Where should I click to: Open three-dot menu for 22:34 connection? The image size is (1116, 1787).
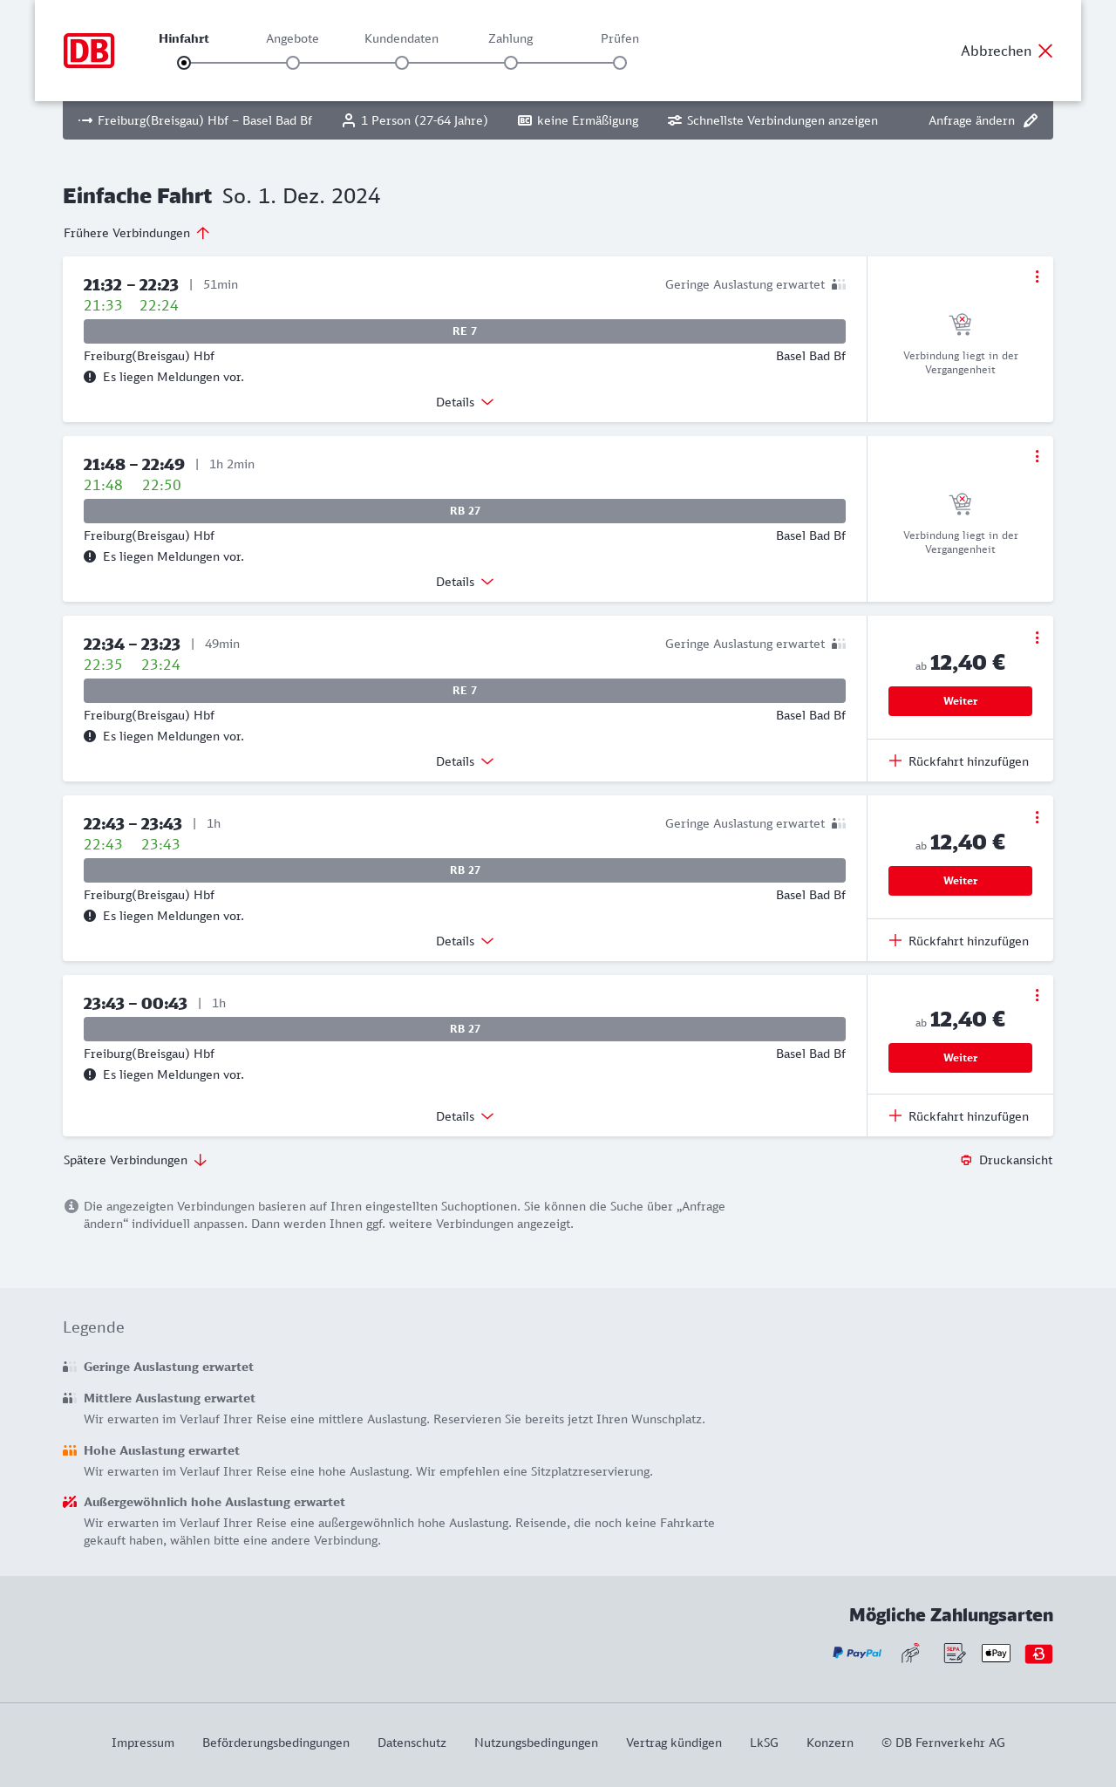[1037, 638]
